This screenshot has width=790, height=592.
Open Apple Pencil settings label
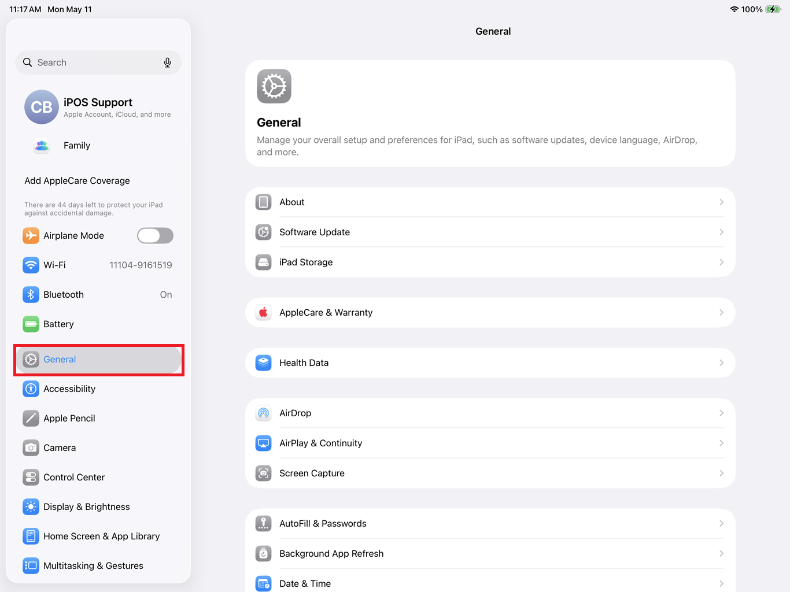coord(69,418)
